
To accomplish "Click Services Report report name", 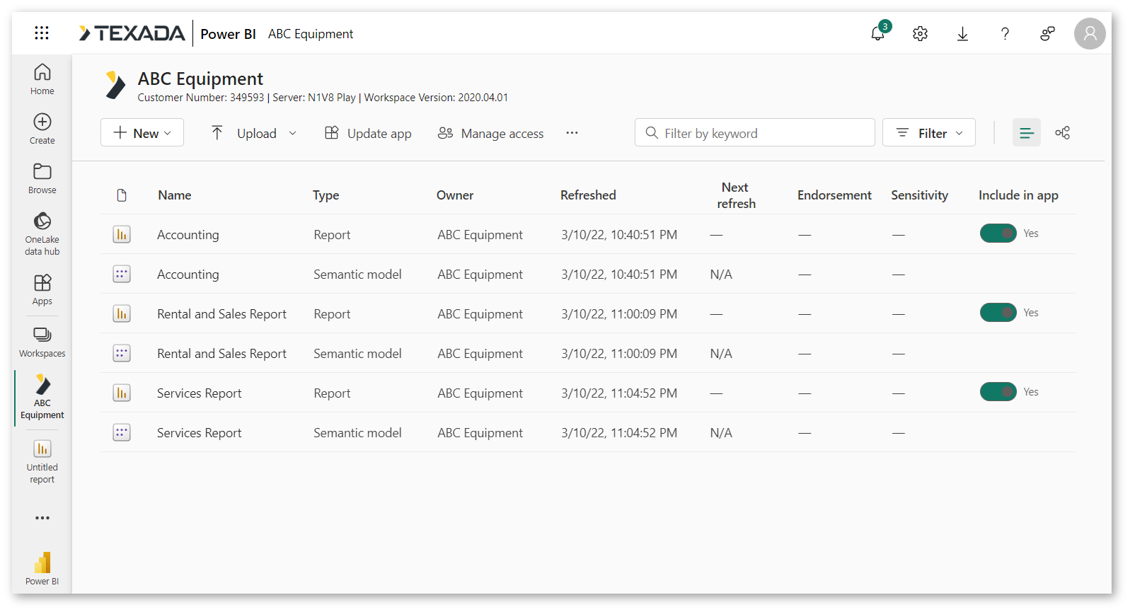I will tap(200, 393).
